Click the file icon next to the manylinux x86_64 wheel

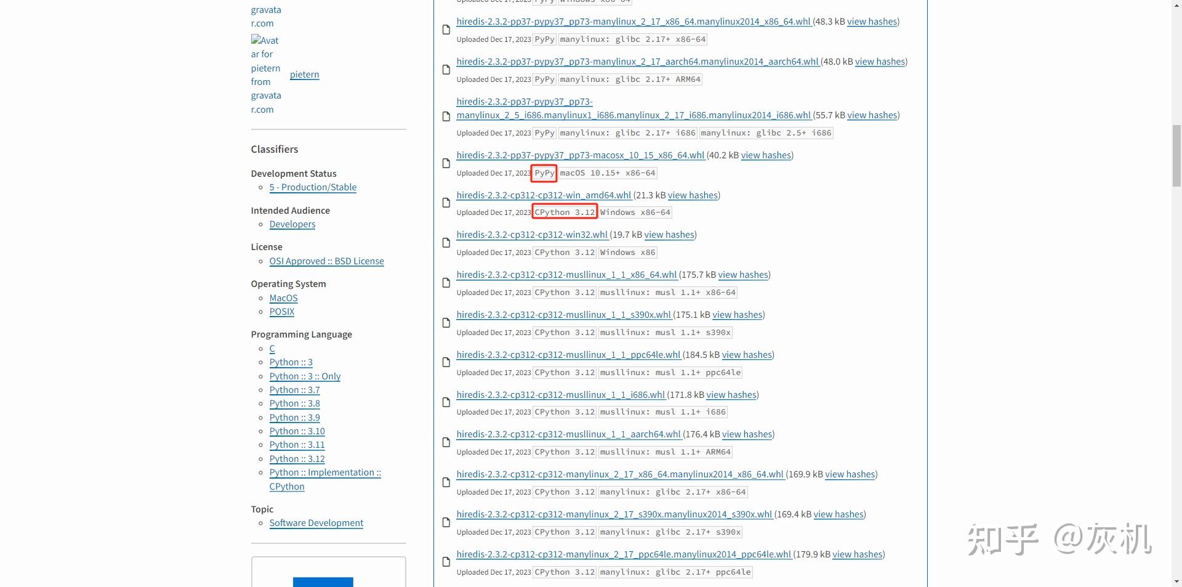(x=446, y=482)
